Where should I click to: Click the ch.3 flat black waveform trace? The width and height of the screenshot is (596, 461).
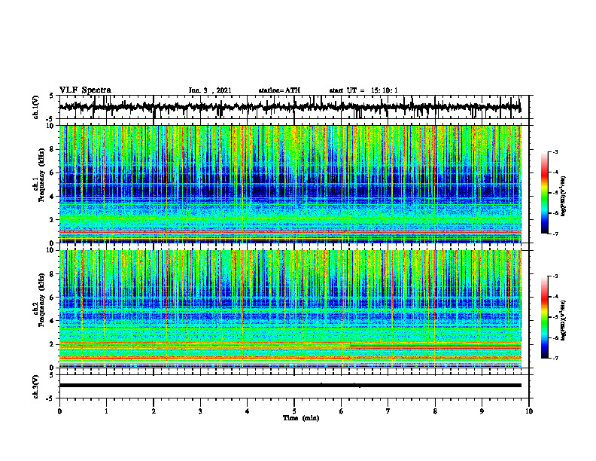pyautogui.click(x=290, y=386)
